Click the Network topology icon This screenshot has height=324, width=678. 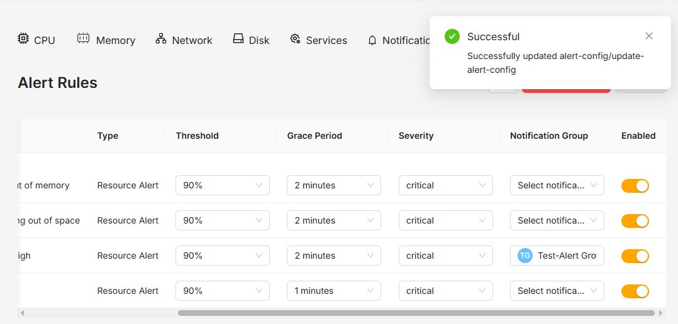coord(161,39)
